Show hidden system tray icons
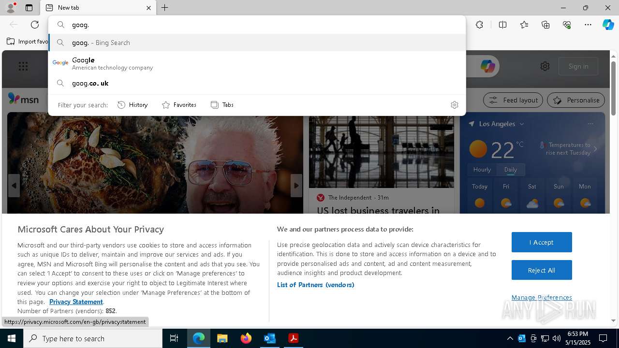Image resolution: width=619 pixels, height=348 pixels. point(510,338)
